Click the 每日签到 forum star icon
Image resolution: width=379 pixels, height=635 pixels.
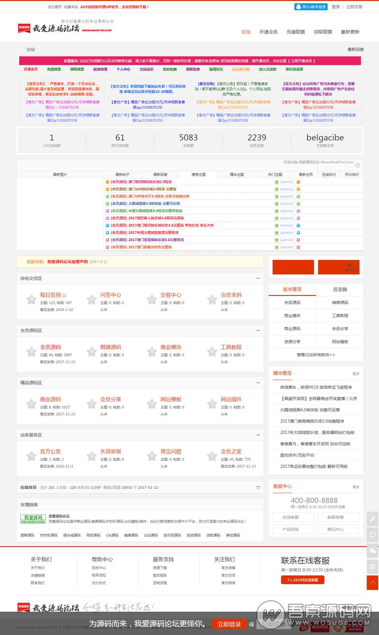click(30, 300)
